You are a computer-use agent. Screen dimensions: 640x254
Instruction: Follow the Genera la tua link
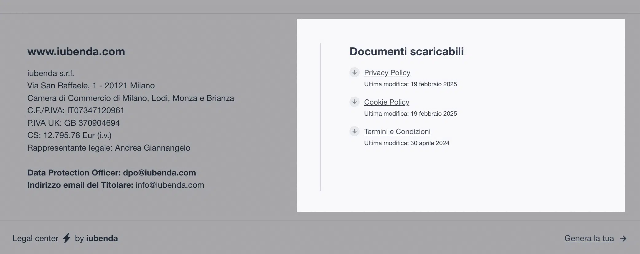pyautogui.click(x=589, y=238)
